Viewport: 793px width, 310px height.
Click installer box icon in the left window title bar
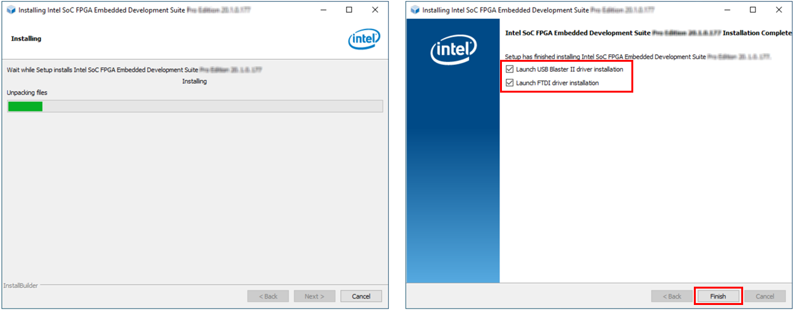pyautogui.click(x=11, y=10)
